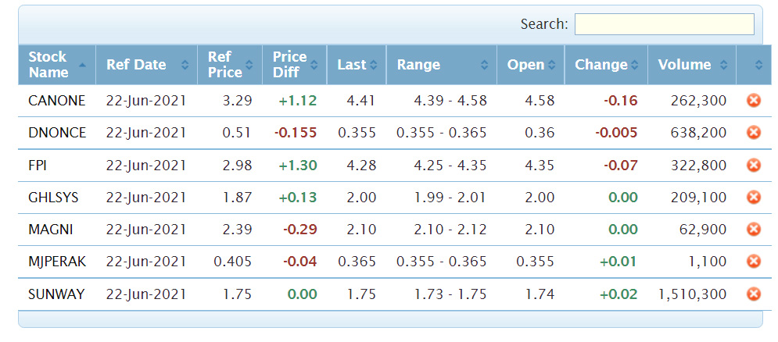The width and height of the screenshot is (778, 342).
Task: Select the SUNWAY stock name cell
Action: (x=57, y=294)
